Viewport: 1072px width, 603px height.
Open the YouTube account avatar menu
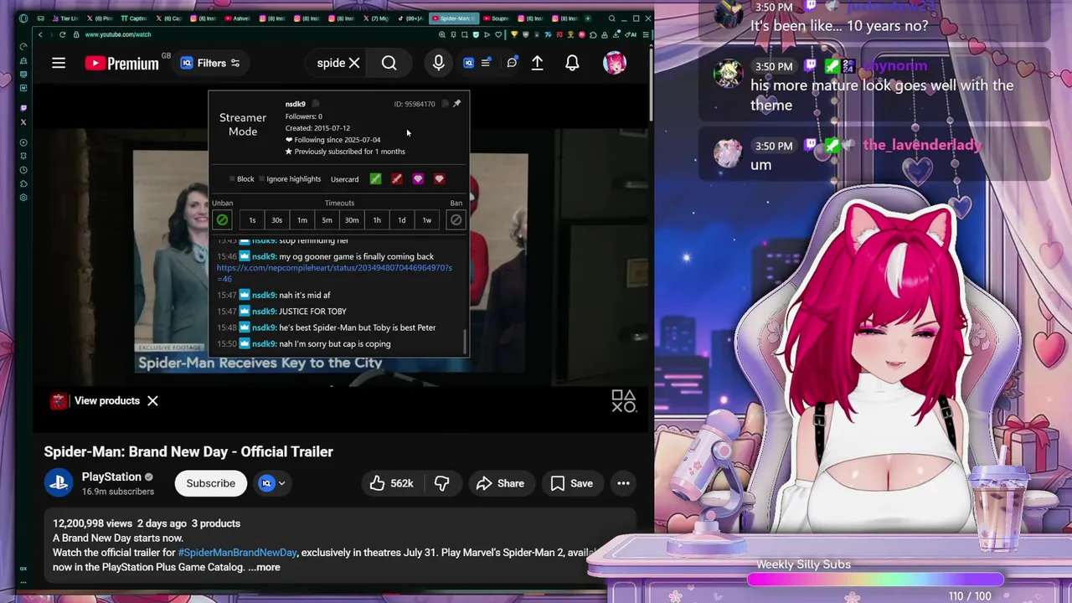(615, 63)
